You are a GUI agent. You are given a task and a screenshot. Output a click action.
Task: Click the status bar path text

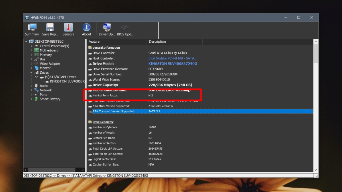86,176
